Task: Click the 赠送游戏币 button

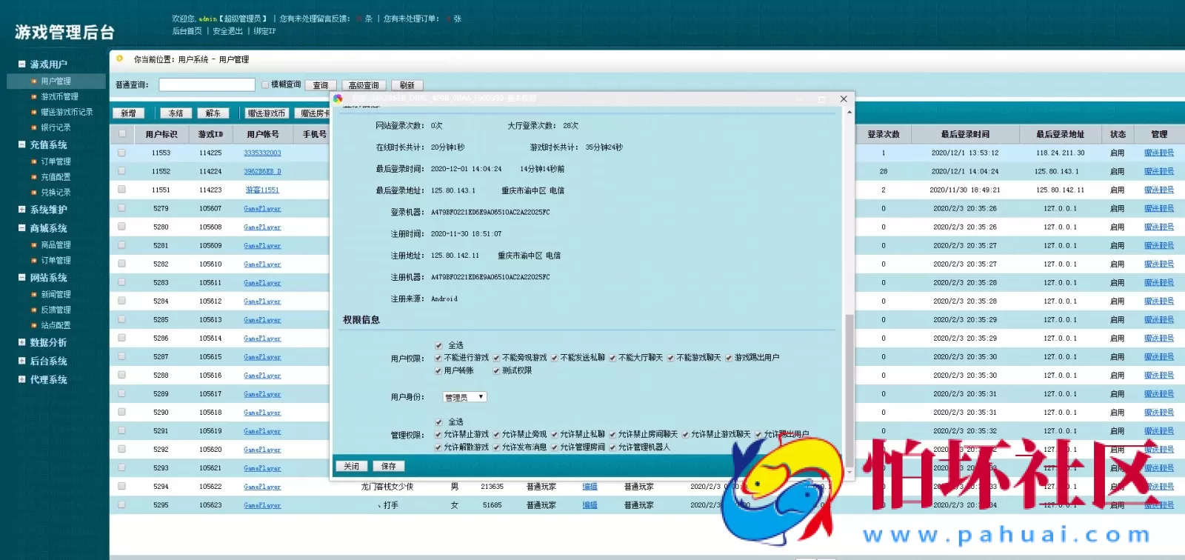Action: click(266, 113)
